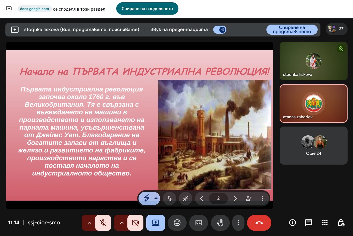
Task: Open the activities grid icon
Action: 325,223
